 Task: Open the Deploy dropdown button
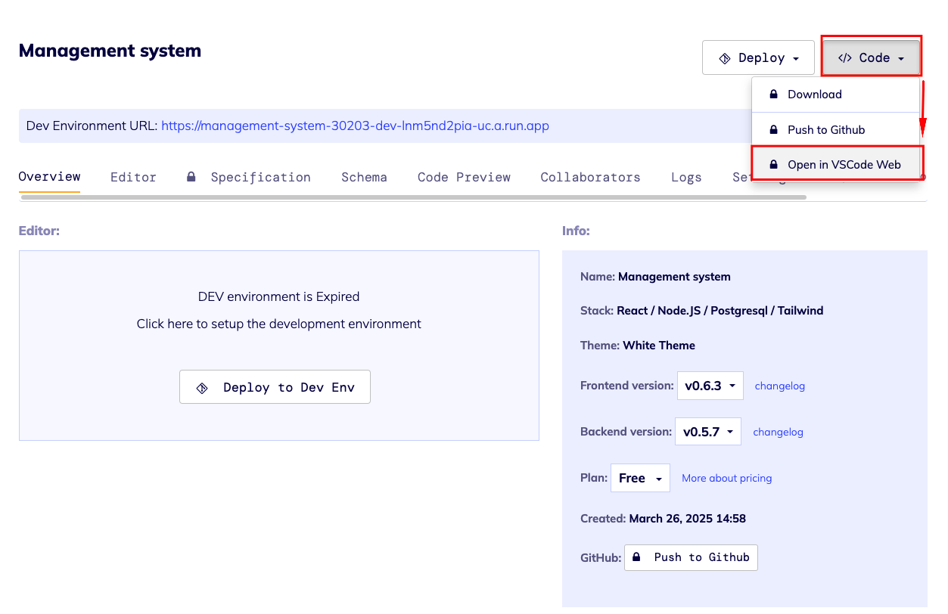(758, 57)
